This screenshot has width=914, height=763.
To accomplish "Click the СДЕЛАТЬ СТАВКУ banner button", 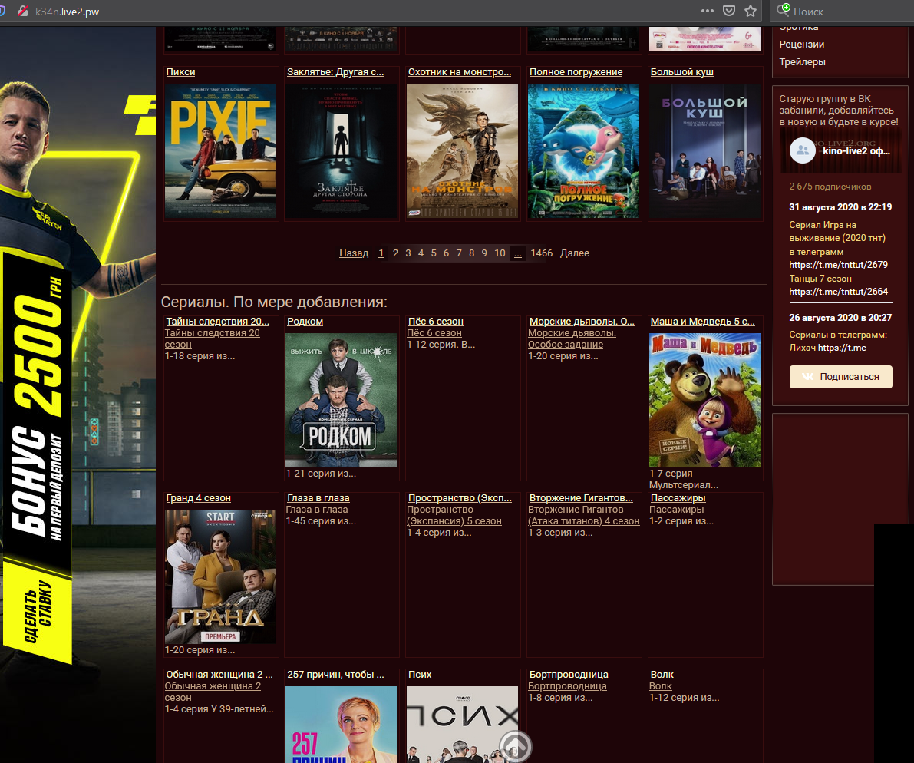I will click(38, 612).
